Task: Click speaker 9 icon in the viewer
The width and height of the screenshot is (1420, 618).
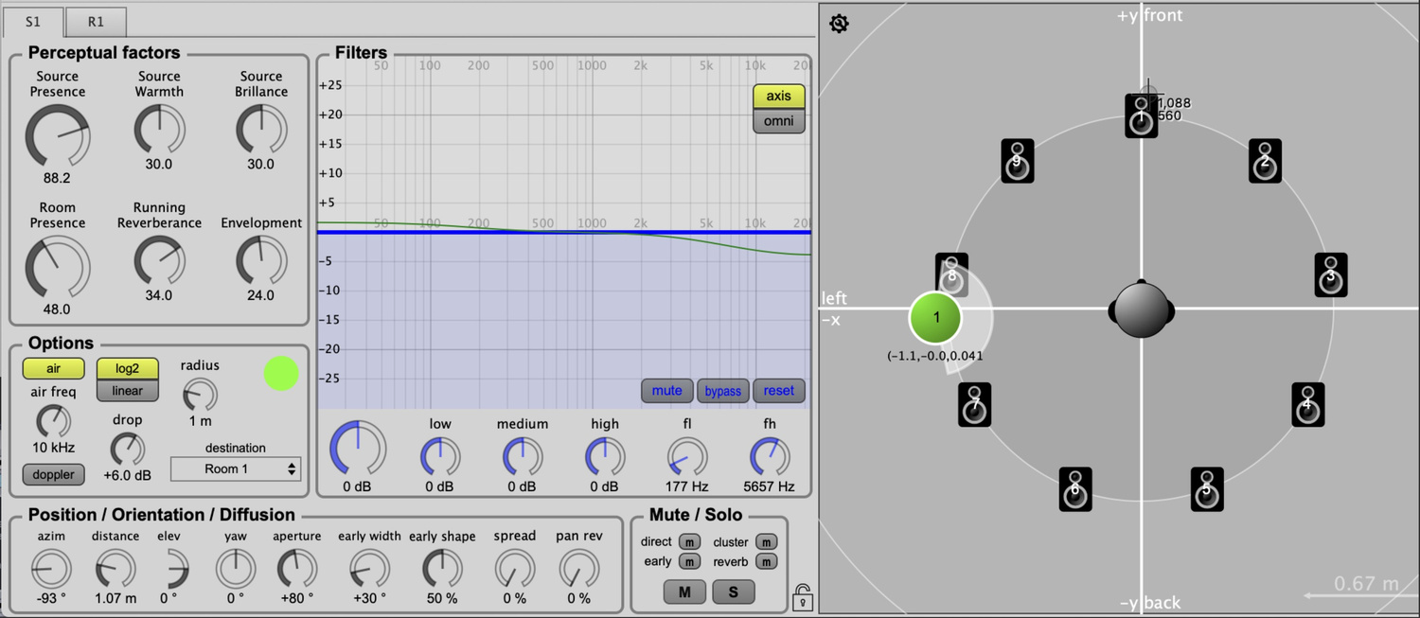Action: tap(1017, 161)
